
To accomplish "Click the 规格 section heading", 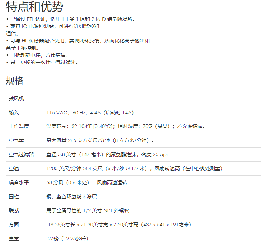I will 15,80.
